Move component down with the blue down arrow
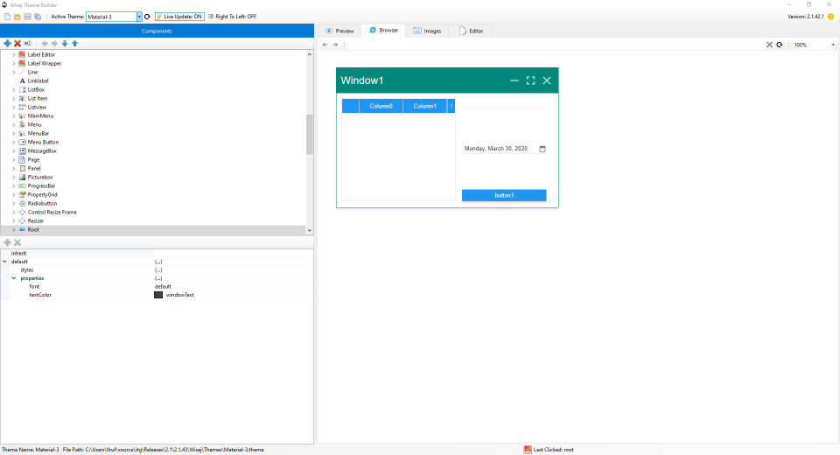840x455 pixels. pos(64,43)
